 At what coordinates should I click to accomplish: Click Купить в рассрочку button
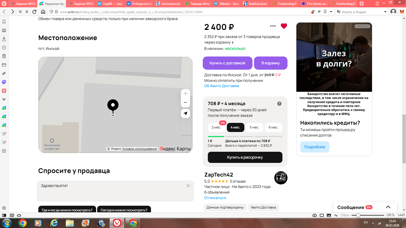pyautogui.click(x=245, y=157)
